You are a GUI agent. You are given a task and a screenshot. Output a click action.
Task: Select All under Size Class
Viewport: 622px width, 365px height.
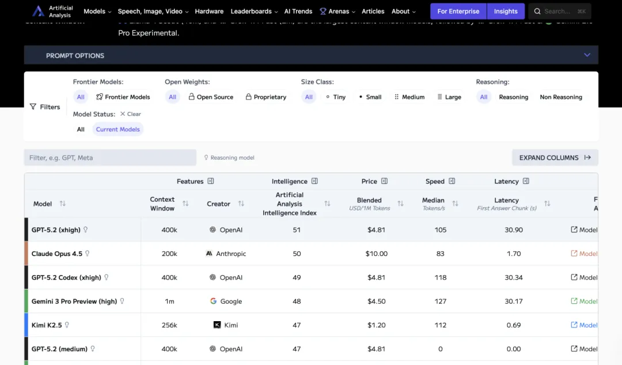(x=309, y=97)
